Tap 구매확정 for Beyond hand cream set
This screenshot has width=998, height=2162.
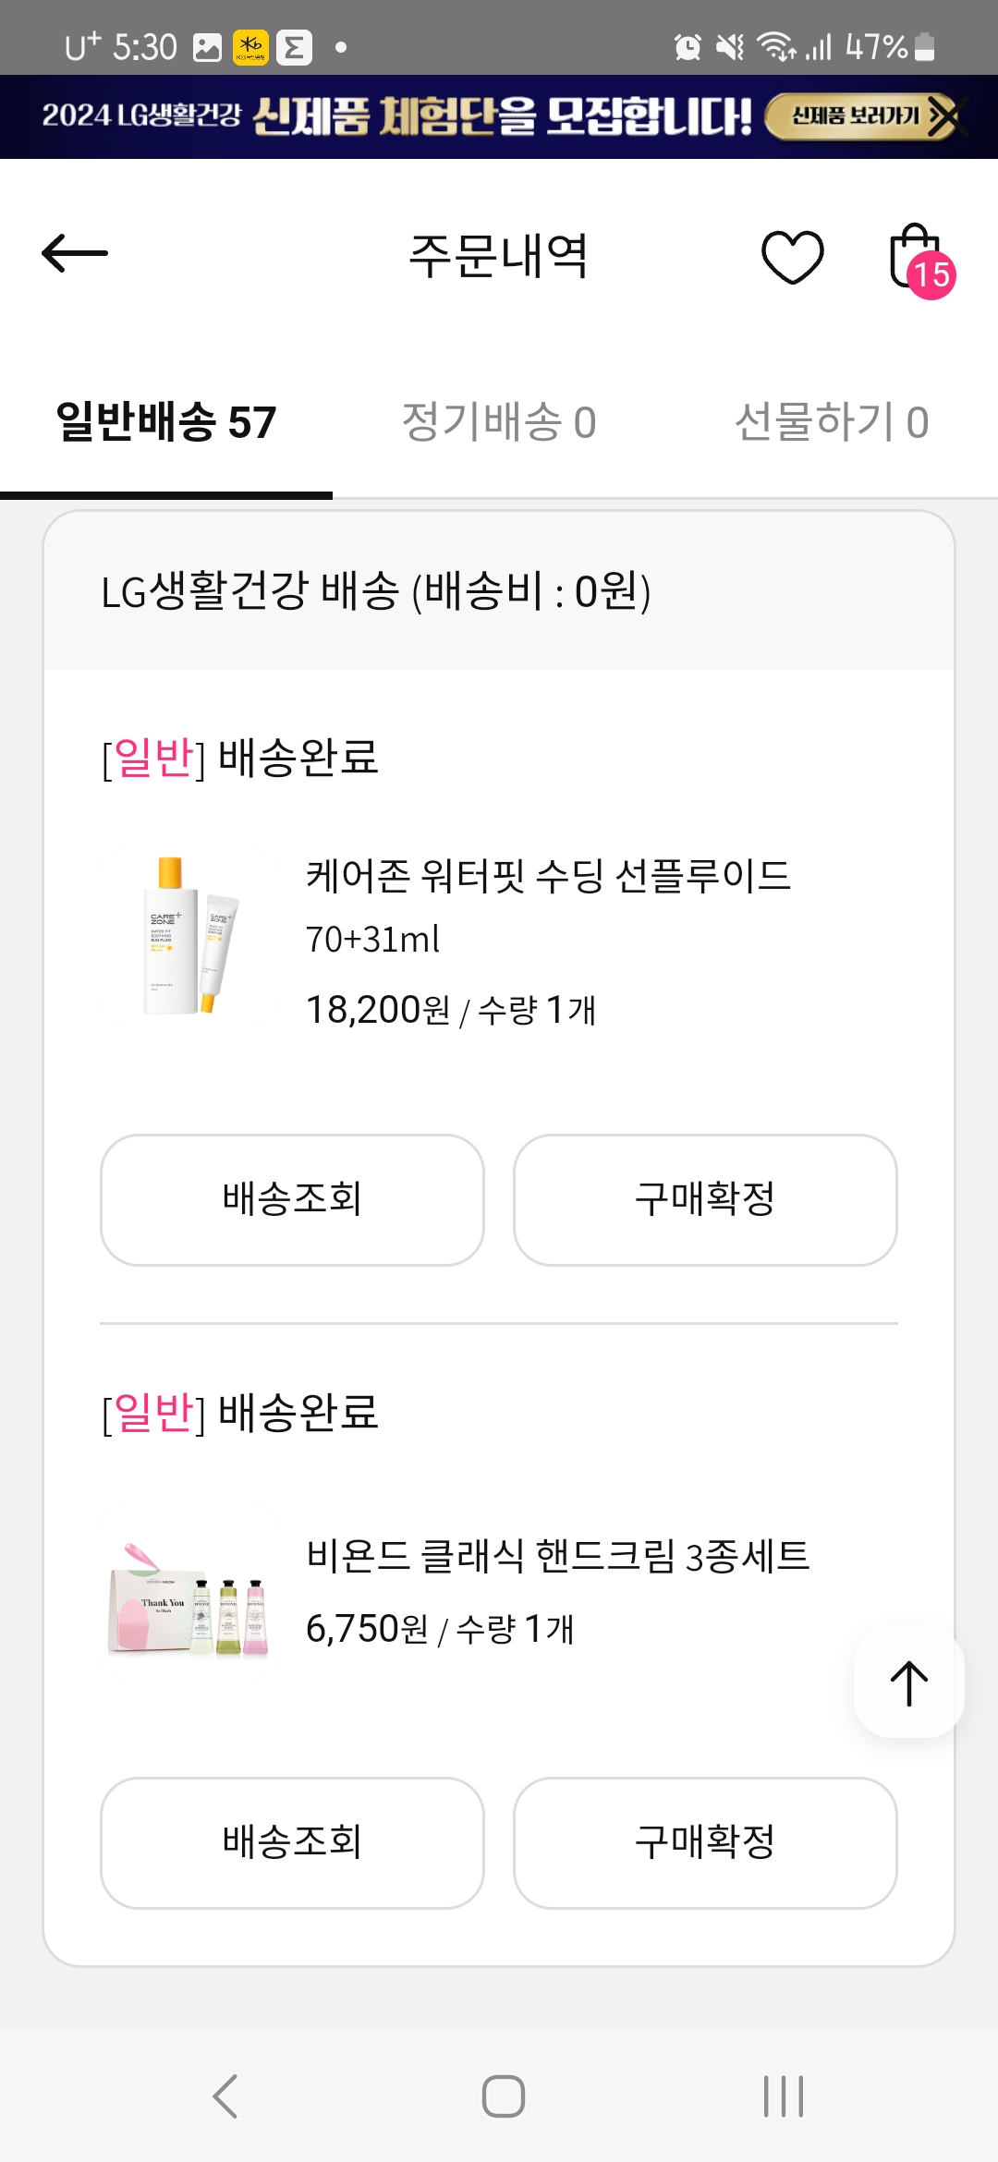pos(705,1842)
